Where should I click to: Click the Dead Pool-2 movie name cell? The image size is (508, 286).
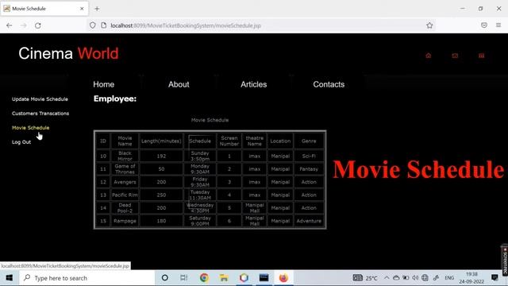coord(125,208)
